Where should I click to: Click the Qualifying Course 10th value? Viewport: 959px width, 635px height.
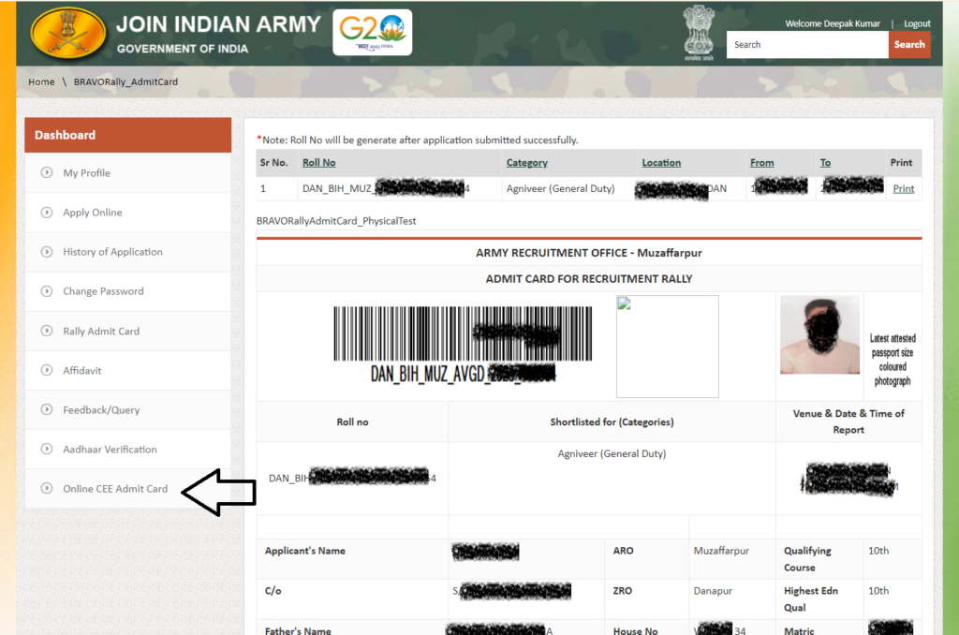(x=878, y=551)
